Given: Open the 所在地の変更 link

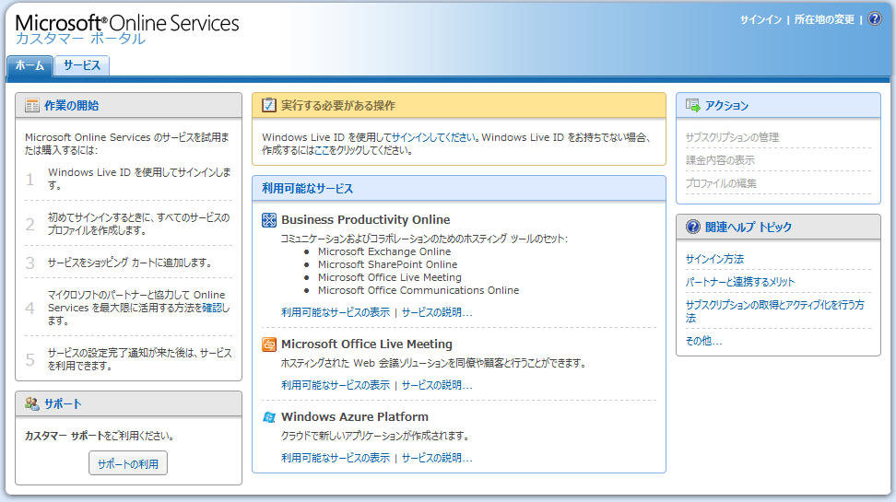Looking at the screenshot, I should [x=824, y=19].
